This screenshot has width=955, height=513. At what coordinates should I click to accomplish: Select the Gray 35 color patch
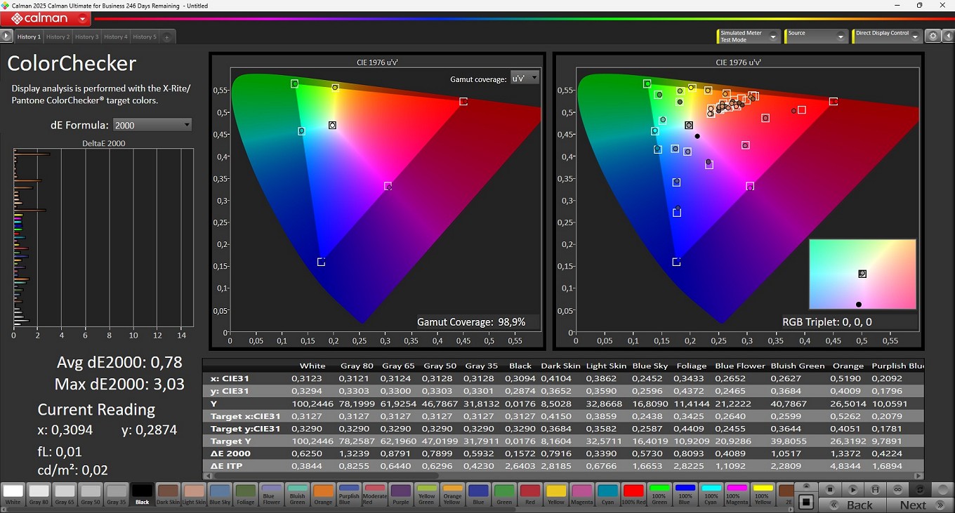(117, 493)
